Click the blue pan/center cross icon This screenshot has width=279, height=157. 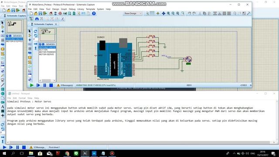163,14
